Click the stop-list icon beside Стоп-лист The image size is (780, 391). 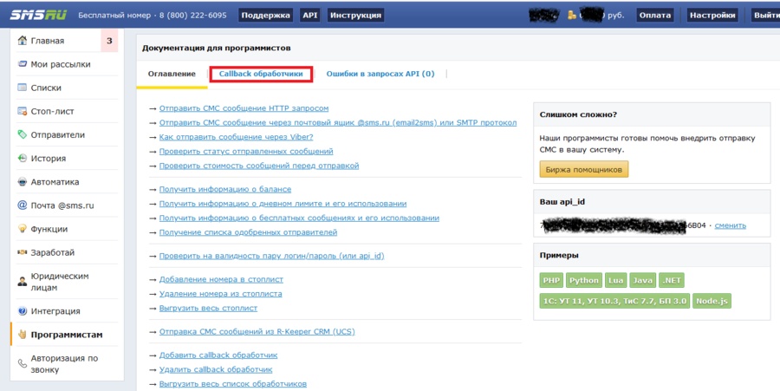click(x=22, y=112)
